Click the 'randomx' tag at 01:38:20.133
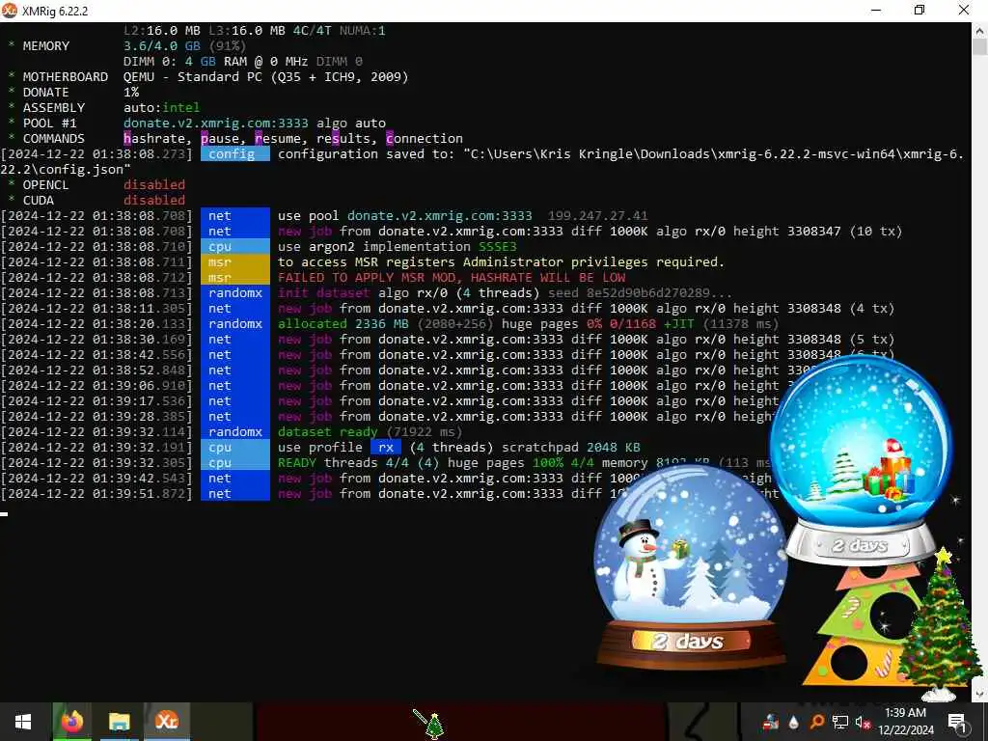Screen dimensions: 988x741 point(235,324)
